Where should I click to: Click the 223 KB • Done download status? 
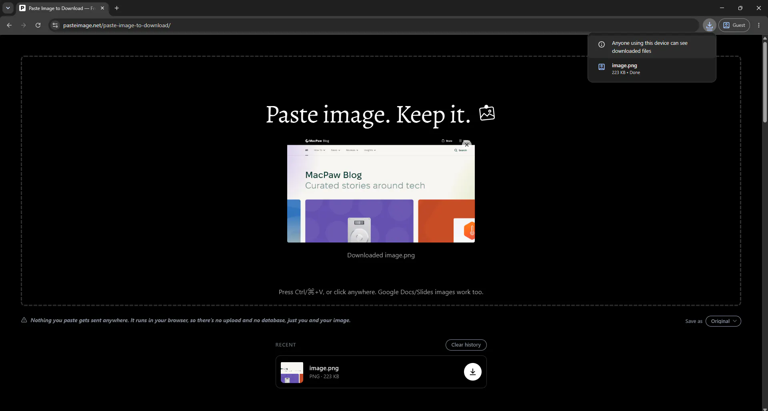coord(626,72)
